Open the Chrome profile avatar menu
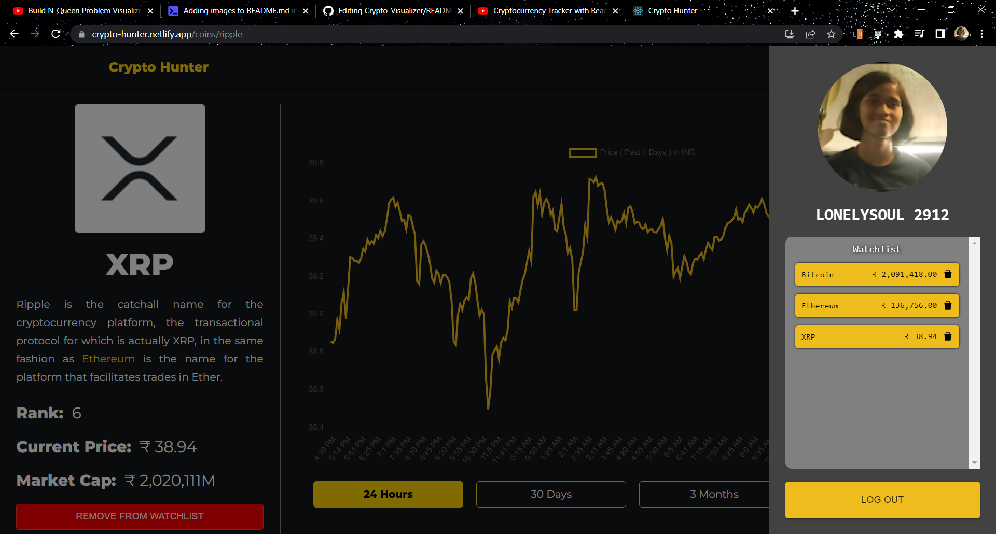Screen dimensions: 996x534 click(962, 34)
